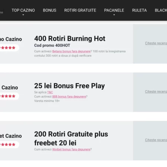167x167 pixels.
Task: Open the BLACKJACK navigation item
Action: [x=161, y=10]
